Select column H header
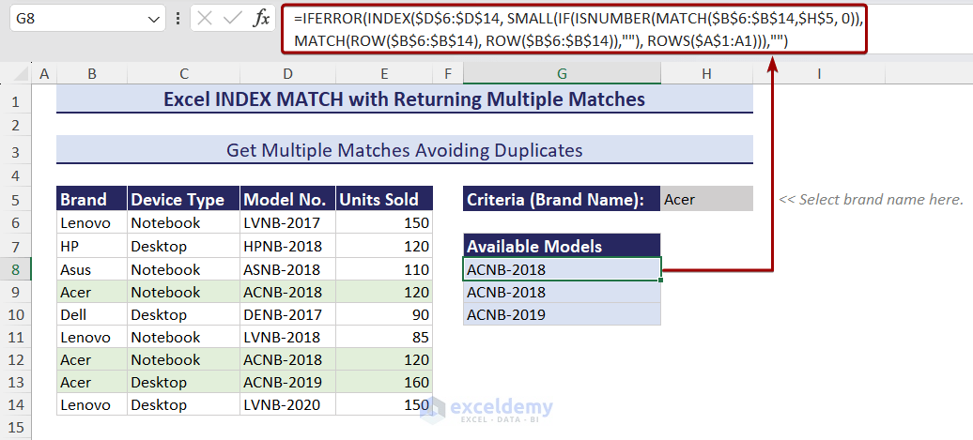Image resolution: width=973 pixels, height=440 pixels. tap(706, 74)
